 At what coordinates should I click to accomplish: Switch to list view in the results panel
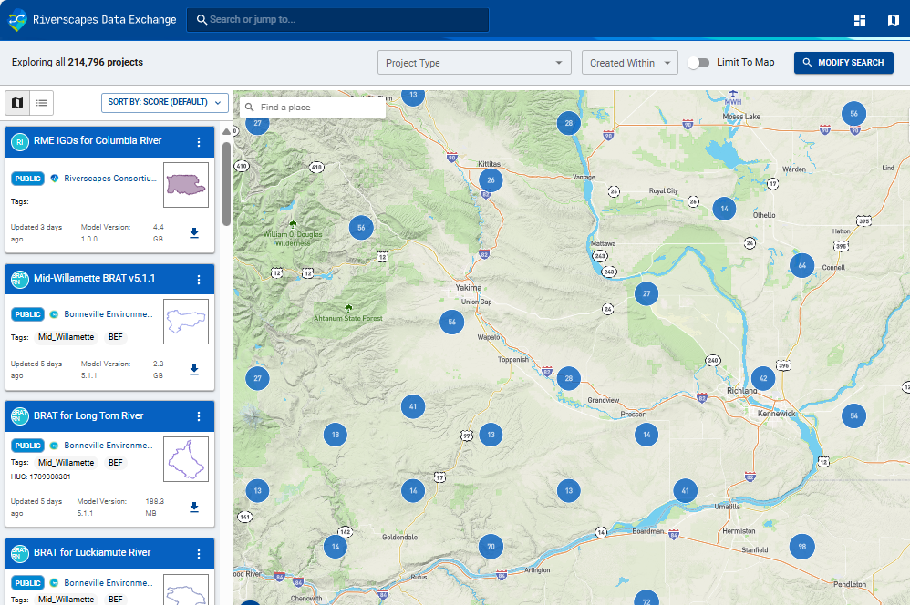tap(42, 103)
